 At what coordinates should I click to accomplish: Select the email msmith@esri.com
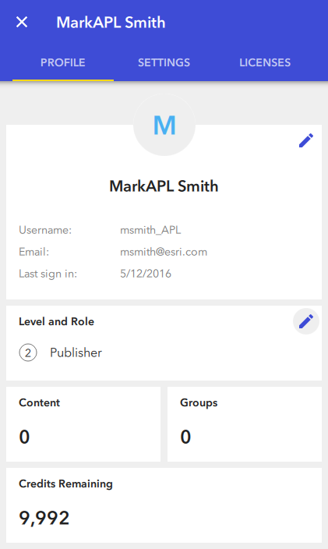coord(164,252)
